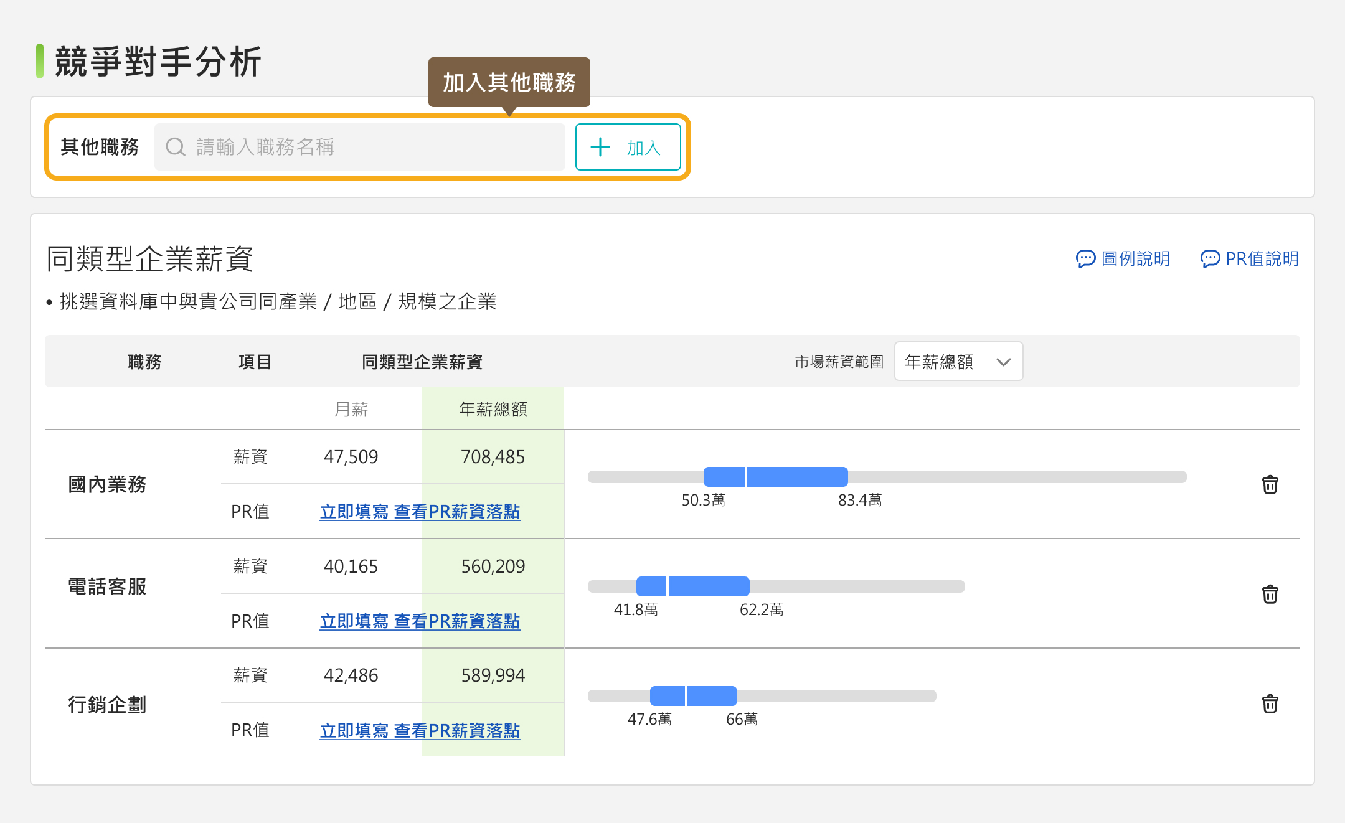Click the 國內業務 salary range bar
The image size is (1345, 823).
point(887,477)
